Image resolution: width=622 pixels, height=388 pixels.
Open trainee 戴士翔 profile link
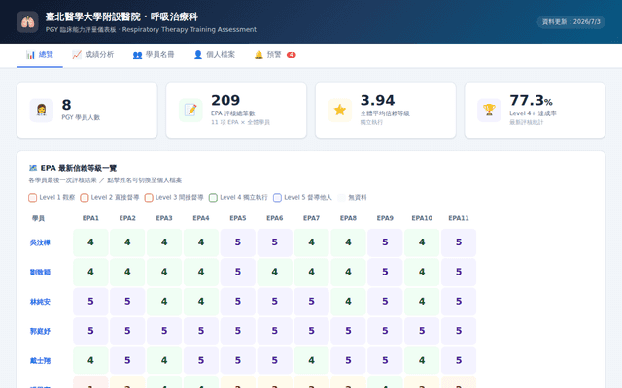40,361
